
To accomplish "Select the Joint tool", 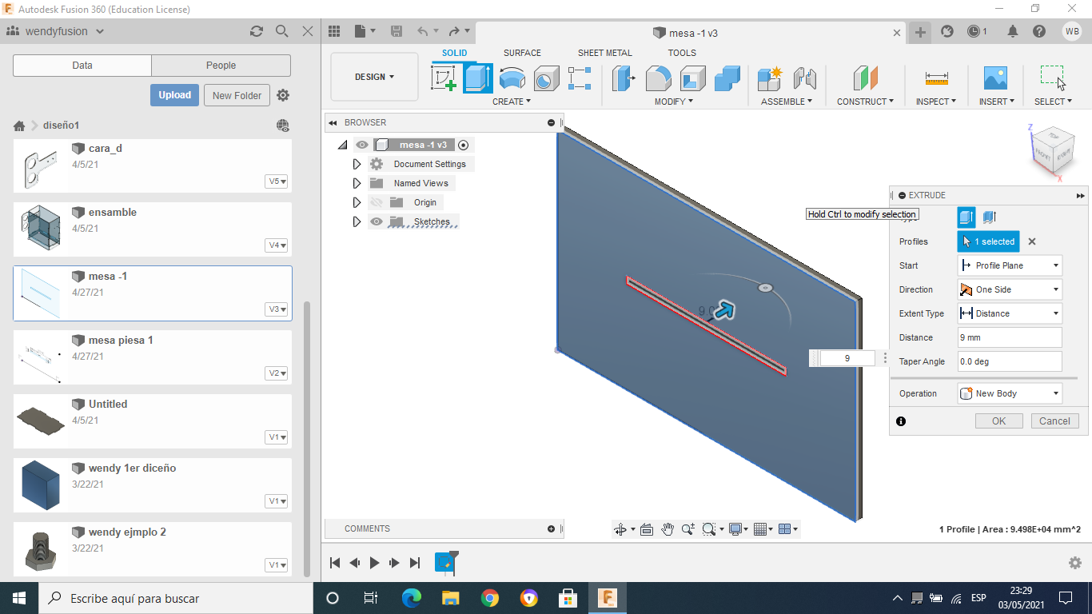I will click(x=805, y=78).
